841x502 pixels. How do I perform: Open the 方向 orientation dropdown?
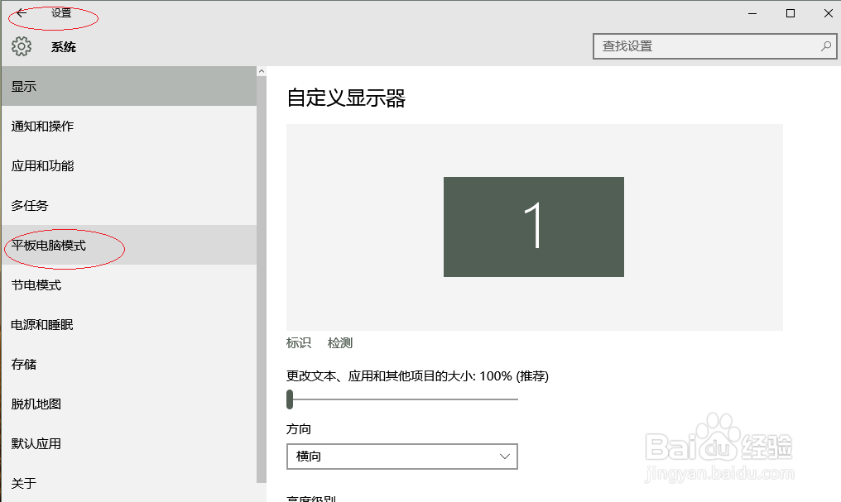coord(401,456)
